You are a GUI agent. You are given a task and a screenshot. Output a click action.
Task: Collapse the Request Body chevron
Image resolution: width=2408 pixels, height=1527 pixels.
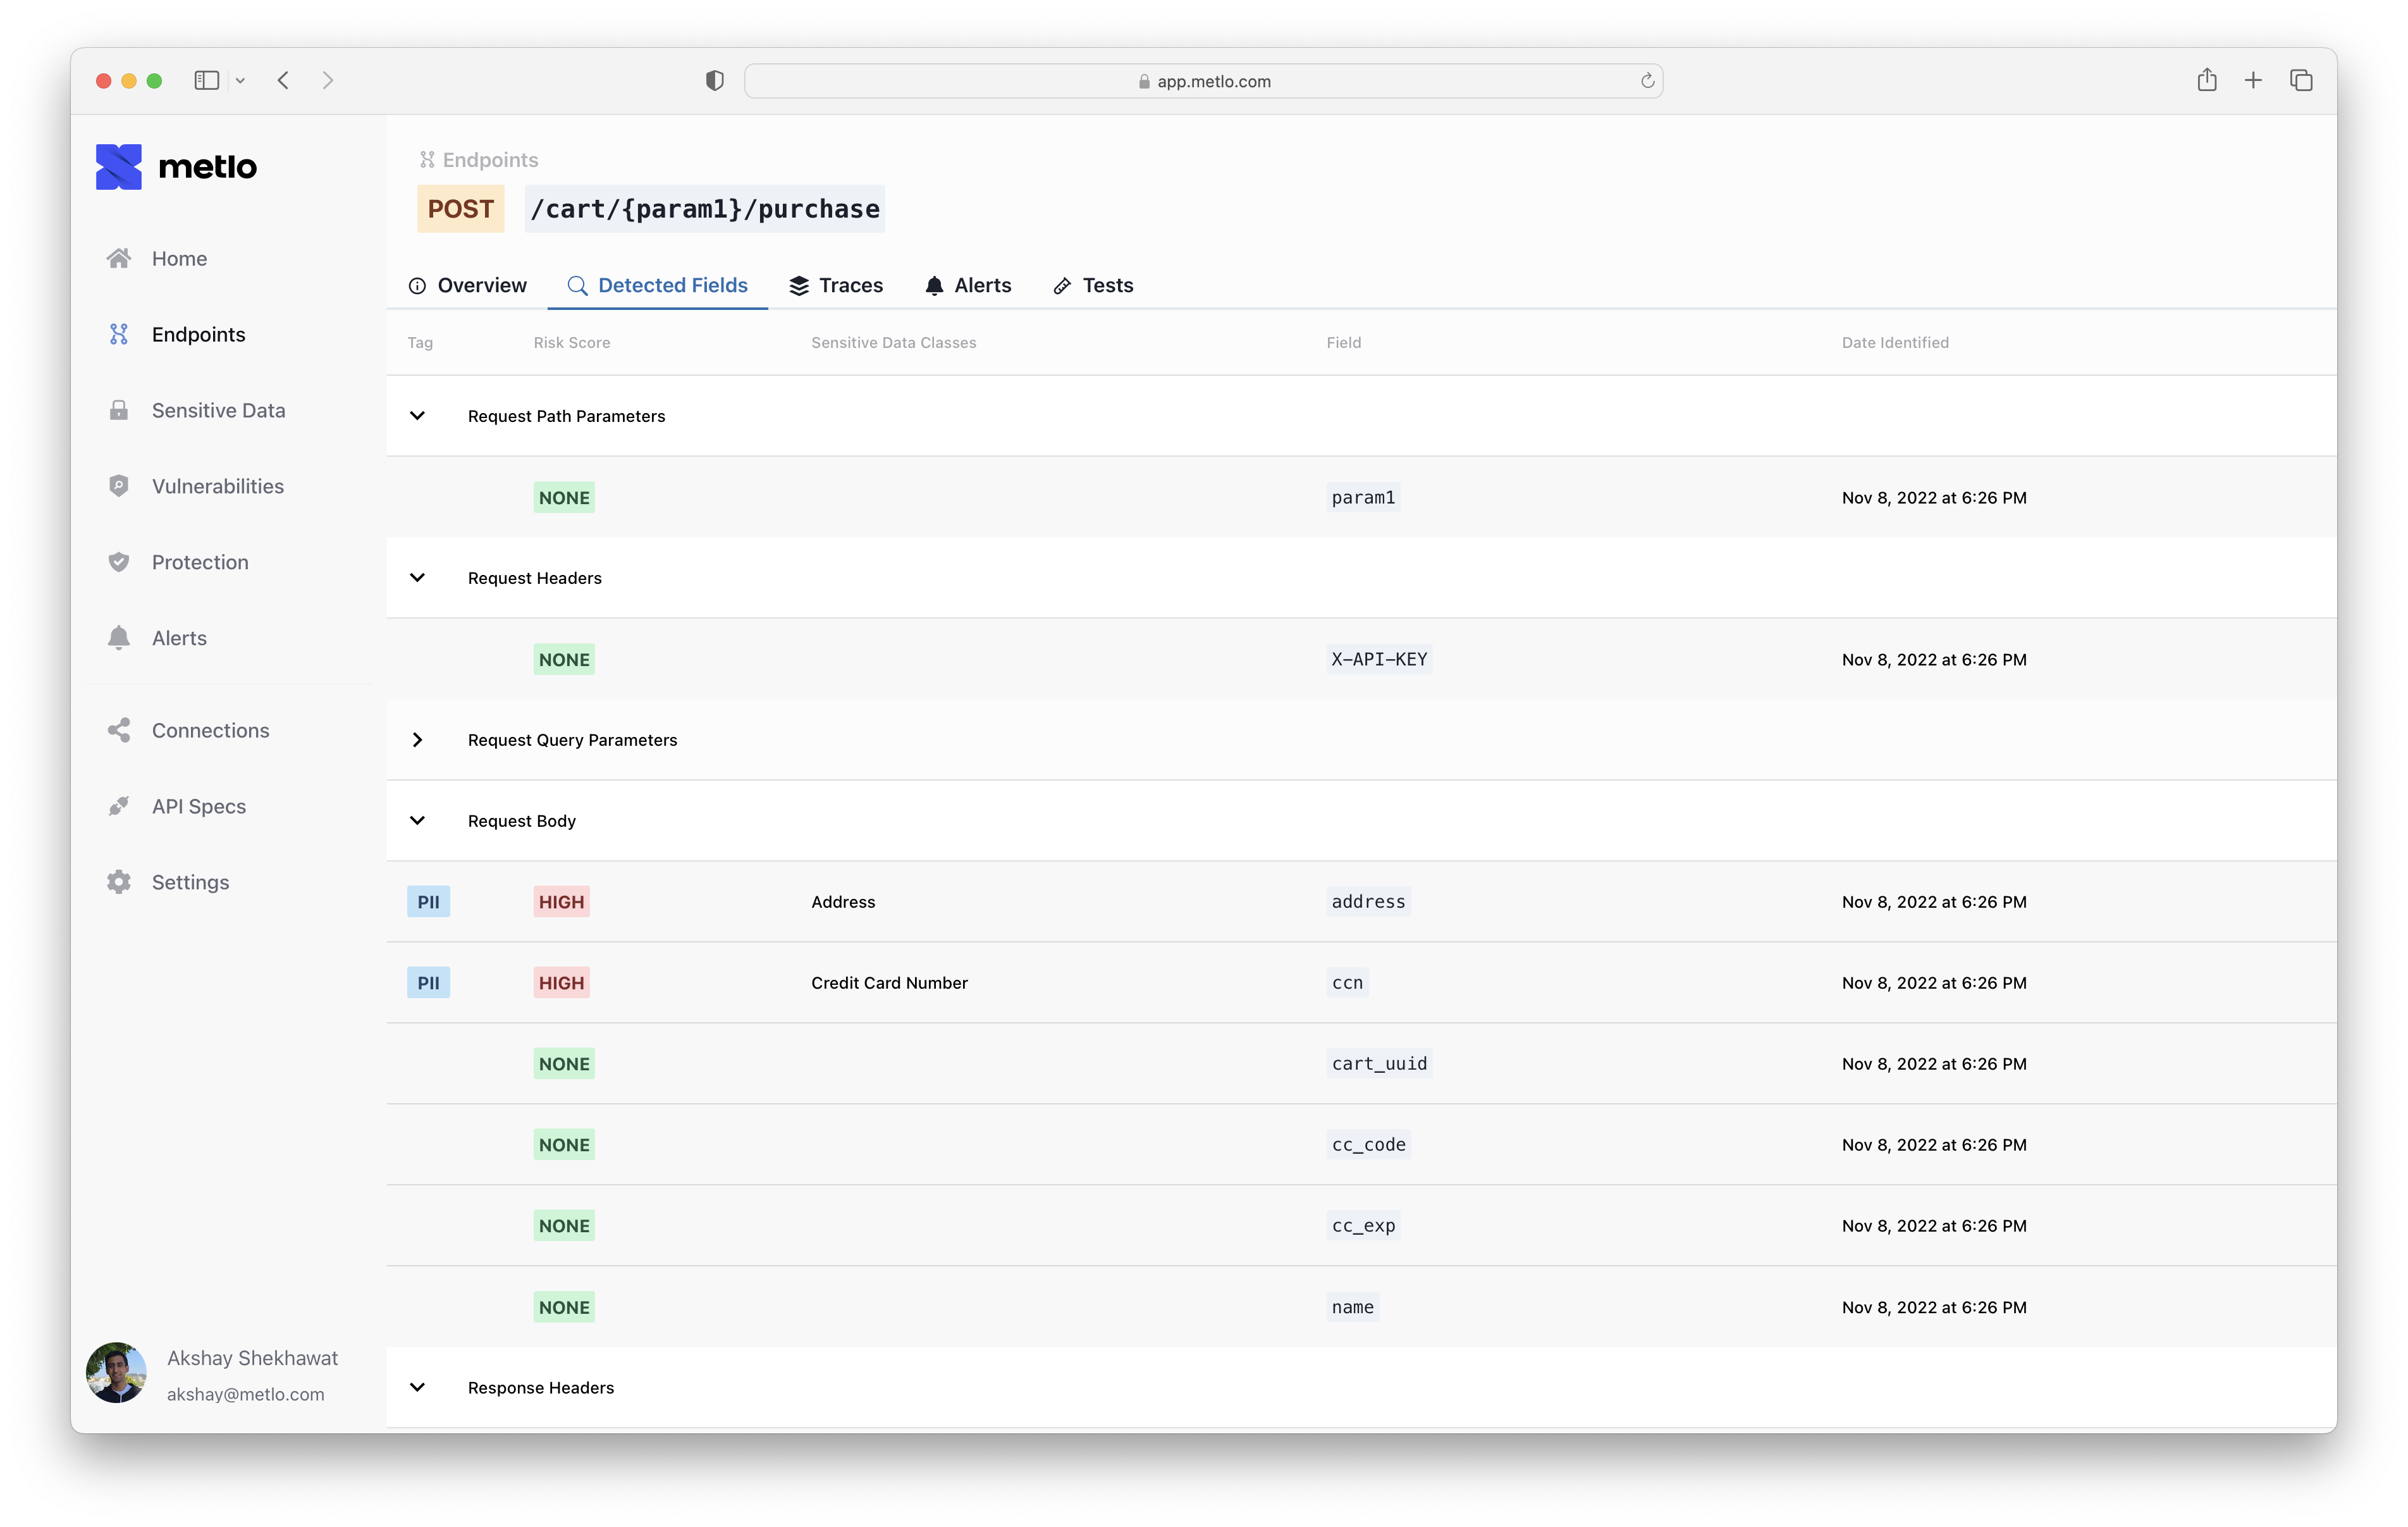point(417,822)
